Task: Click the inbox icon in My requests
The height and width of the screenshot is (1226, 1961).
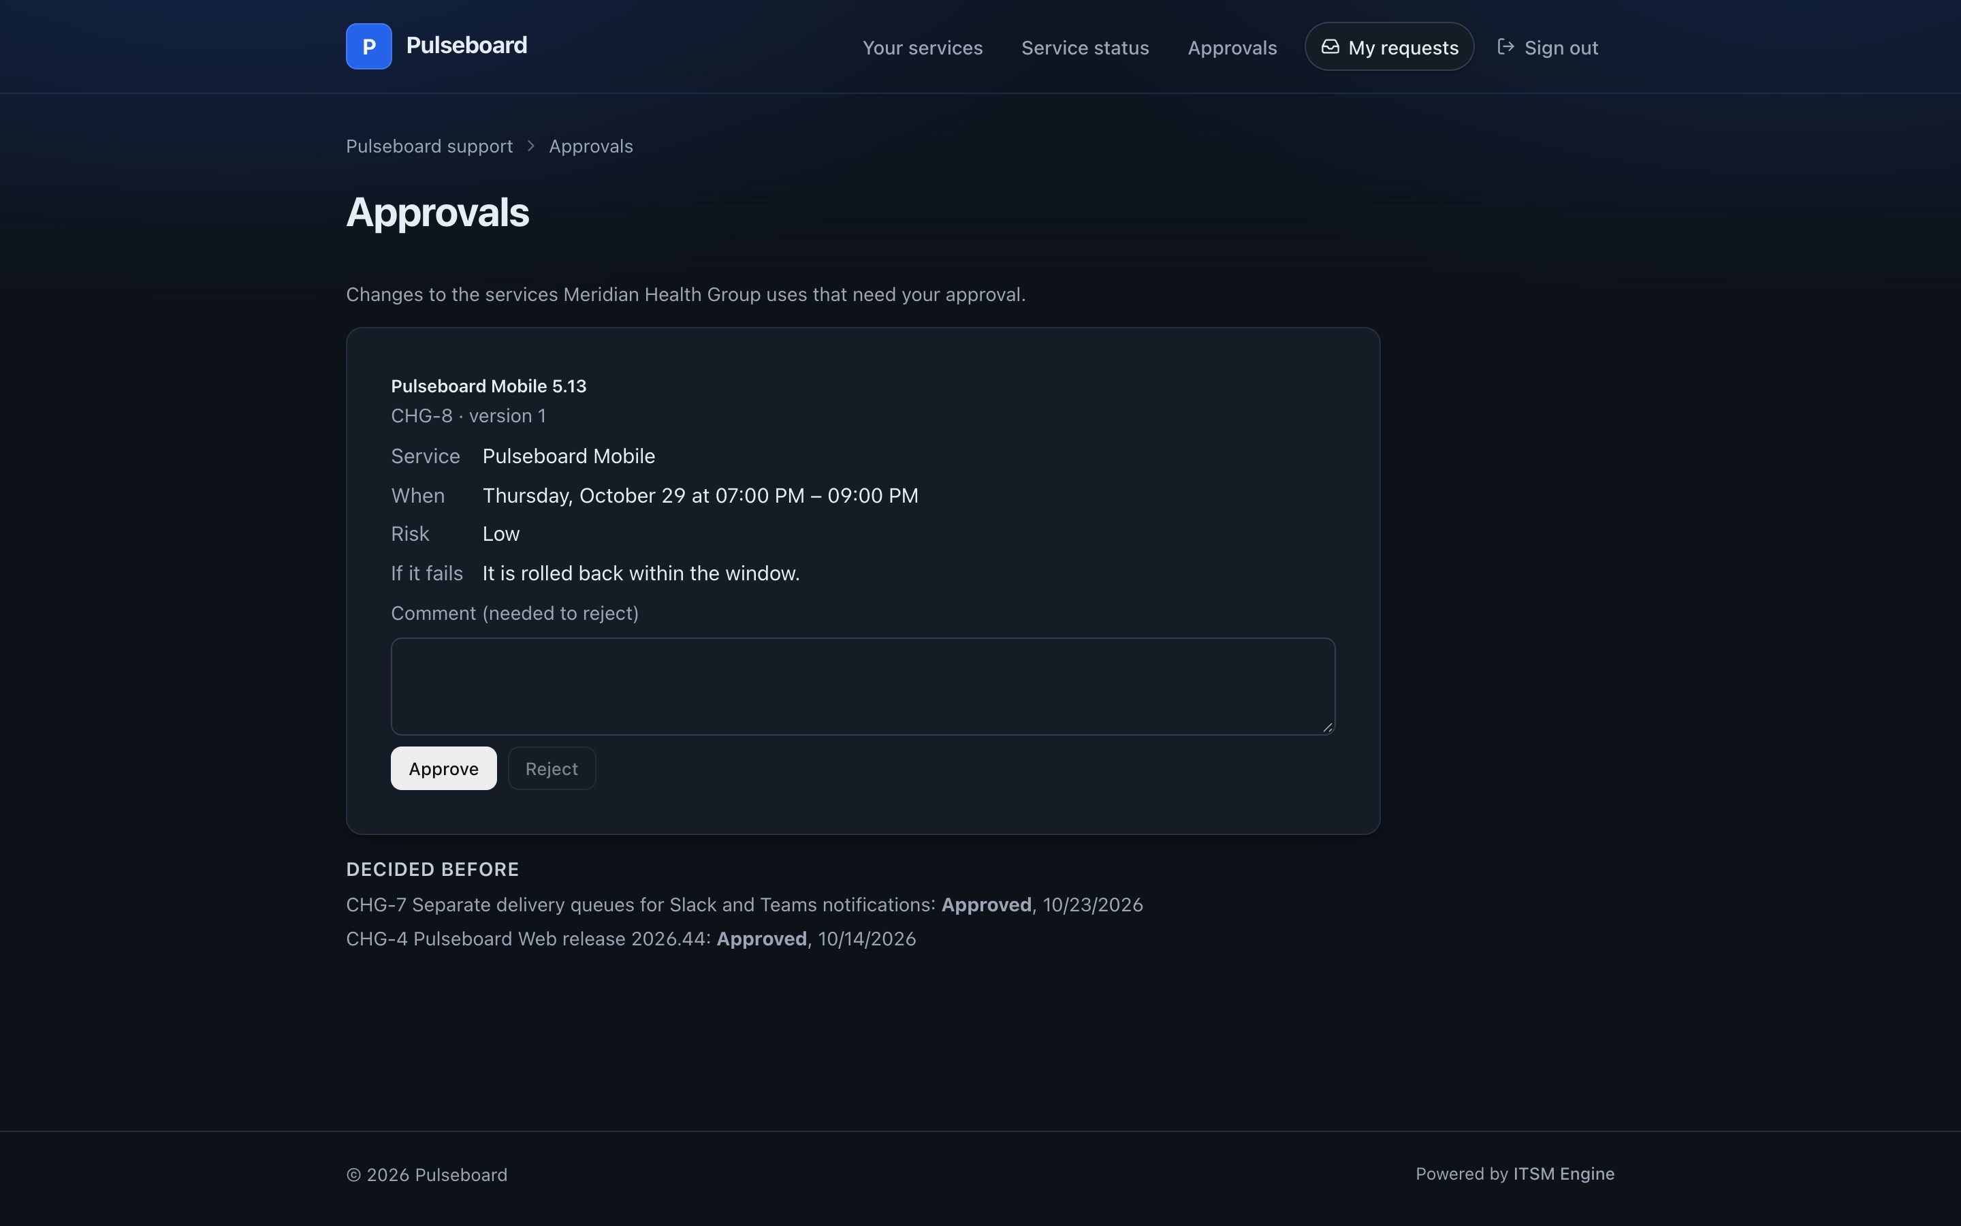Action: tap(1330, 47)
